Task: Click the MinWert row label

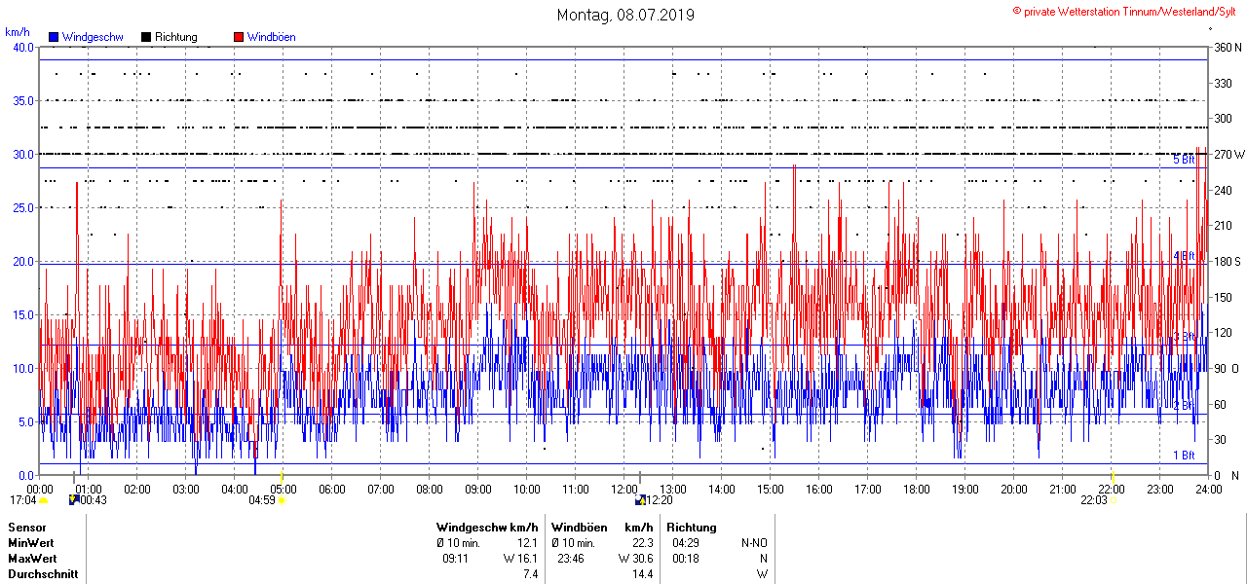Action: click(31, 543)
